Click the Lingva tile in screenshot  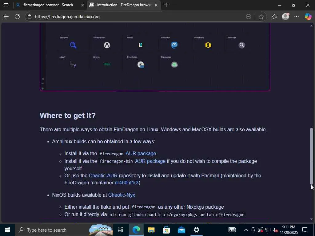coord(107,64)
